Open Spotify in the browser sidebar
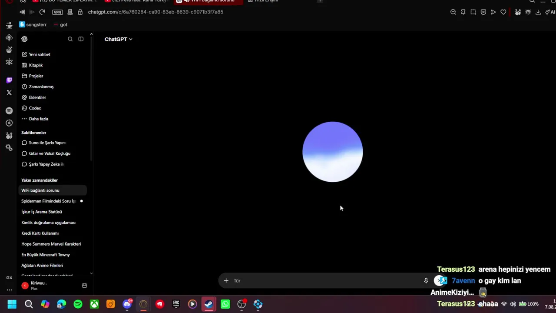This screenshot has width=556, height=313. 9,111
